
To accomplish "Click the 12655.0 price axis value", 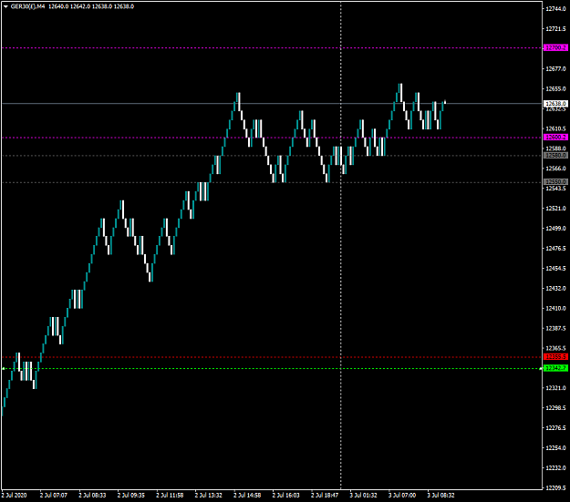I will click(x=555, y=88).
